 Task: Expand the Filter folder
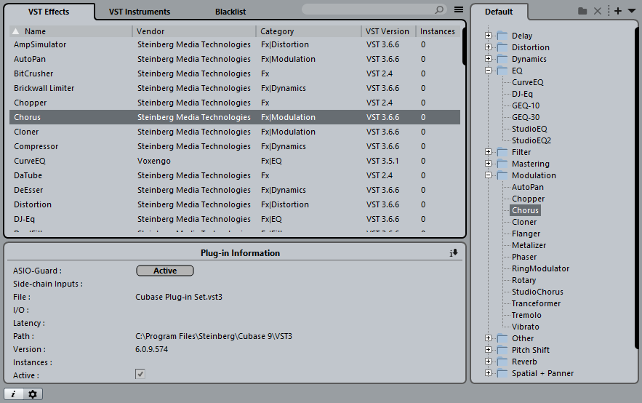click(488, 152)
